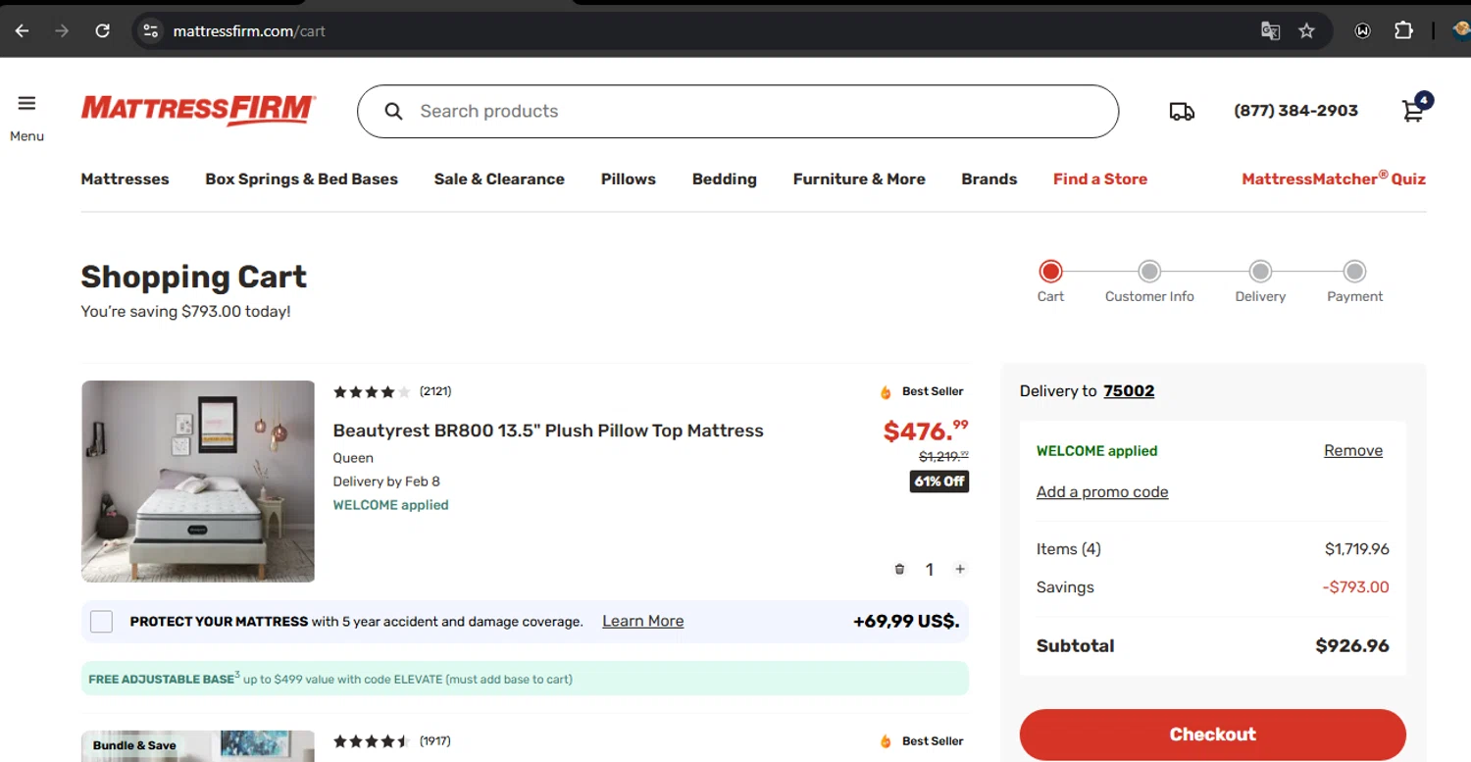1471x762 pixels.
Task: Open the shopping cart icon with badge 4
Action: tap(1416, 108)
